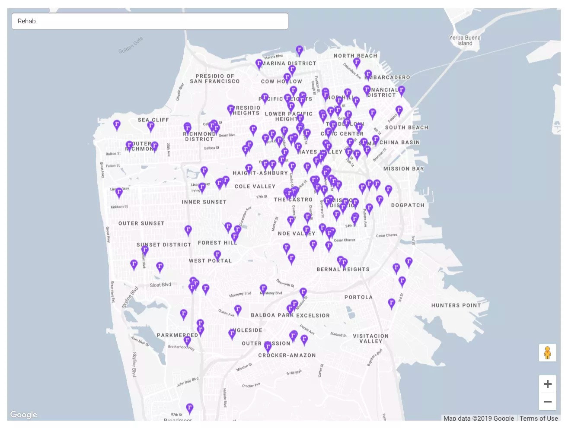
Task: Click the marker on Outer Mission label
Action: [268, 347]
